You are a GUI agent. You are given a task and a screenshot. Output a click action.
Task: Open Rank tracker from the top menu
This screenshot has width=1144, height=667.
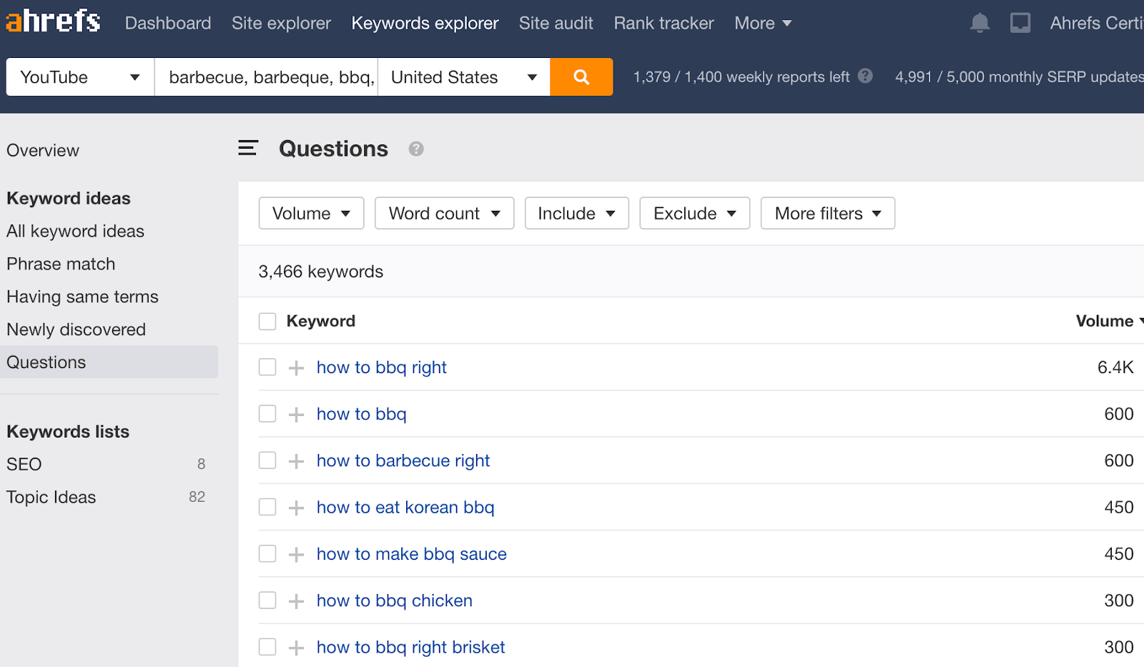pyautogui.click(x=664, y=22)
